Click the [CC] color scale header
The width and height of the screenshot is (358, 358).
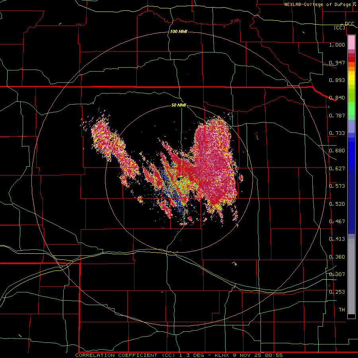coord(340,27)
